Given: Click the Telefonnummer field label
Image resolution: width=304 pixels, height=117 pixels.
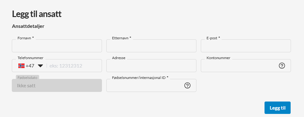Looking at the screenshot, I should [30, 58].
